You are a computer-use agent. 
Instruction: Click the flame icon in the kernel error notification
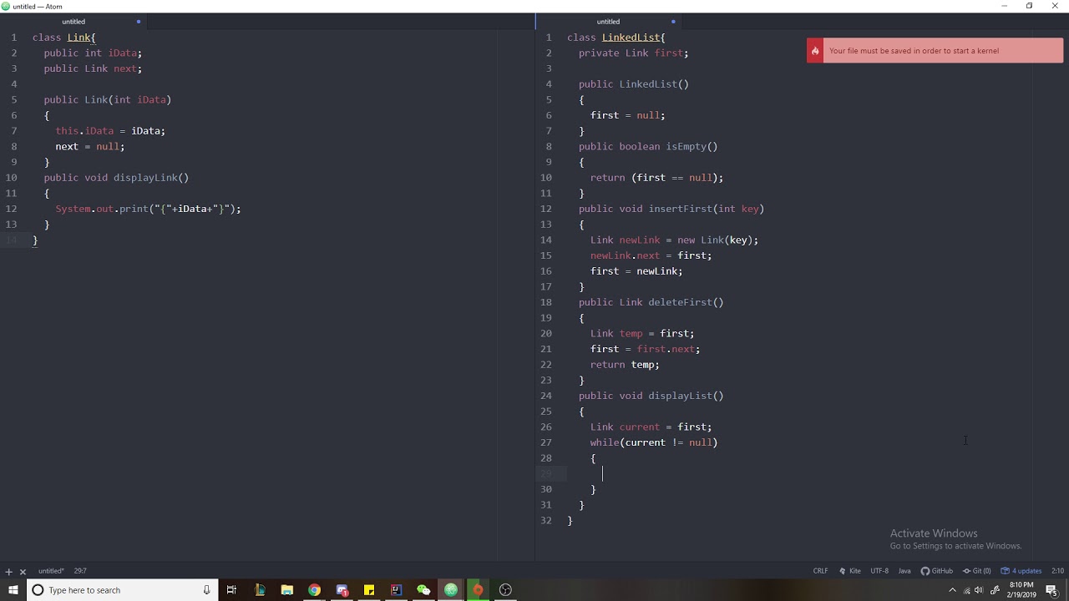pos(815,51)
